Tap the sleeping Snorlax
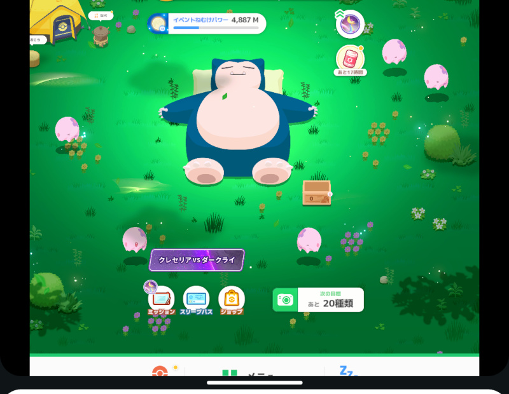This screenshot has height=394, width=509. pyautogui.click(x=238, y=121)
